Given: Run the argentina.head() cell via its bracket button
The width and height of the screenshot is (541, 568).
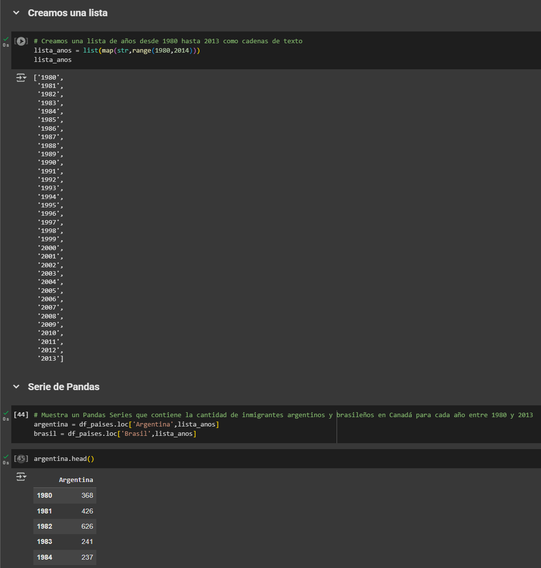Looking at the screenshot, I should click(x=21, y=458).
